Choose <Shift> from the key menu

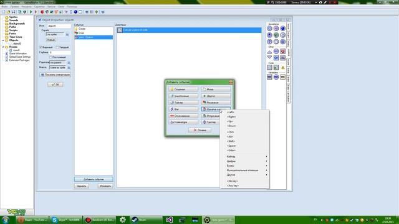tap(244, 141)
